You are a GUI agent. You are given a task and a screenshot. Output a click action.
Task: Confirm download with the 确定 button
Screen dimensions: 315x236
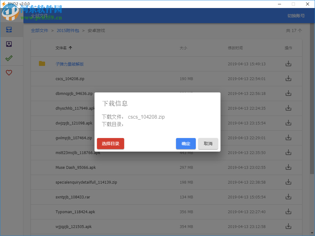coord(186,144)
